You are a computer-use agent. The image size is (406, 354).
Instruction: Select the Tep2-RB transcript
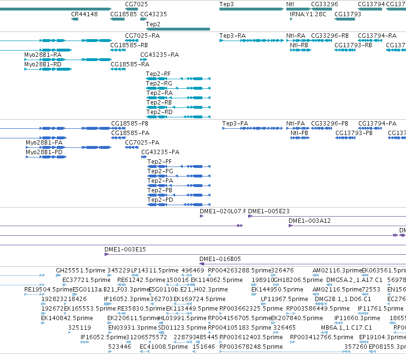178,107
